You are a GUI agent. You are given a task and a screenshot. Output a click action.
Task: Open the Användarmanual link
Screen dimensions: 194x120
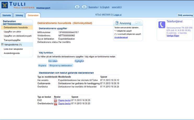121,37
